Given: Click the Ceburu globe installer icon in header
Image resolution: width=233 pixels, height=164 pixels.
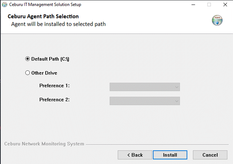Looking at the screenshot, I should pyautogui.click(x=217, y=20).
